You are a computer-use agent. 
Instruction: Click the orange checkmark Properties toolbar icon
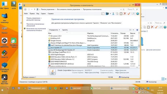[x=129, y=14]
